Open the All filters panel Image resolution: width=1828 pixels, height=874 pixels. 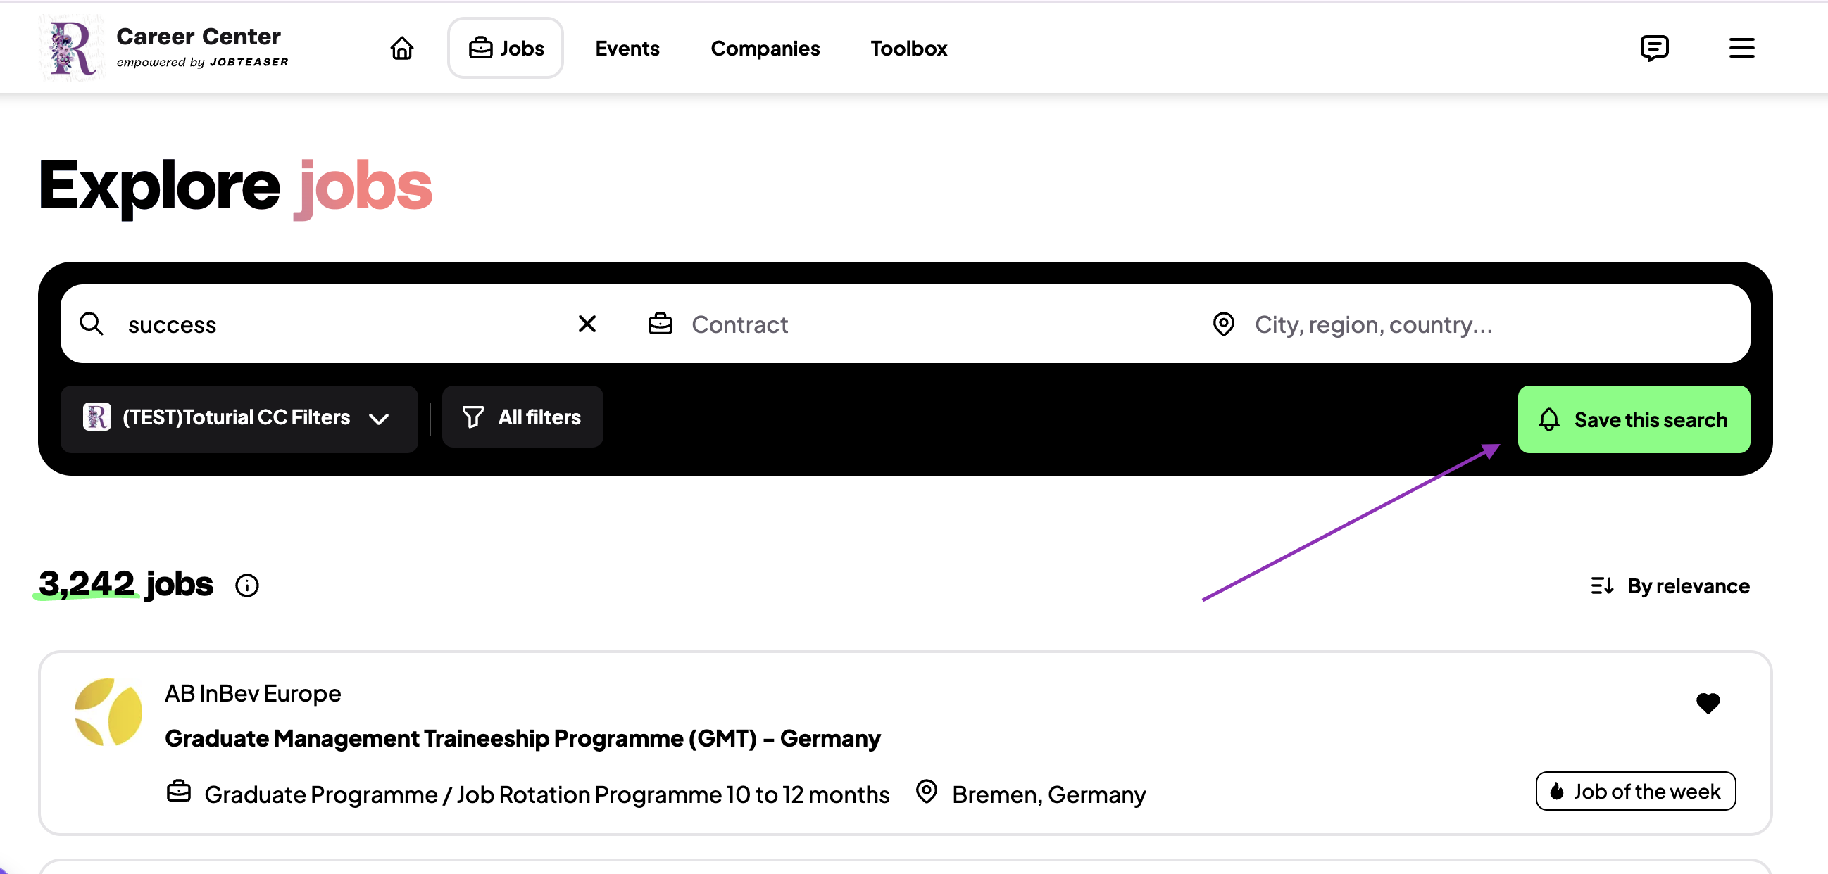[x=522, y=417]
